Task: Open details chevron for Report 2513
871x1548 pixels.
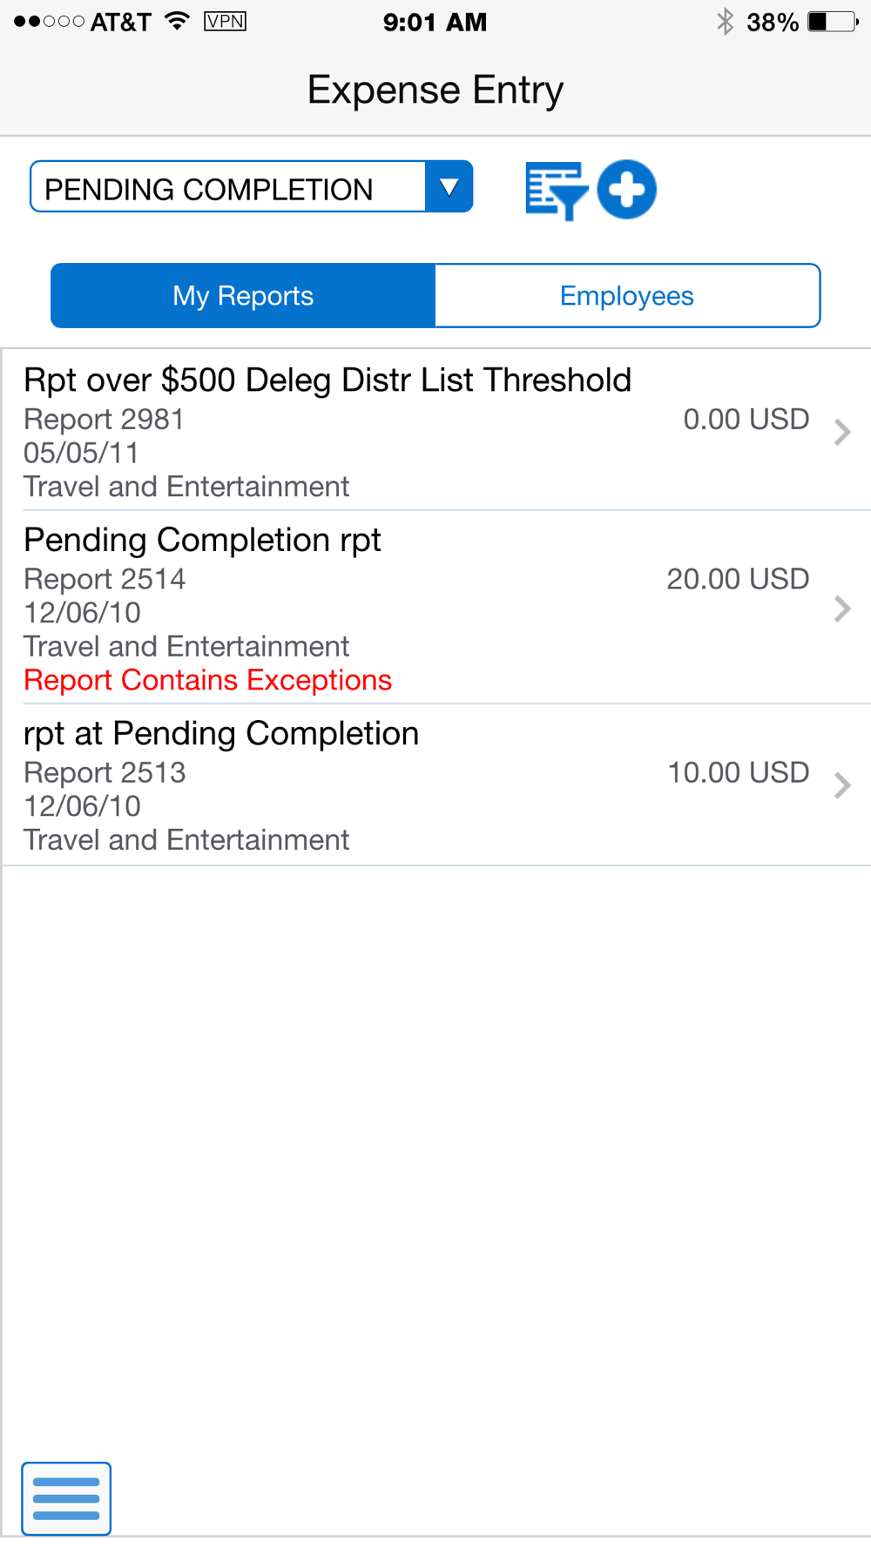Action: (x=841, y=785)
